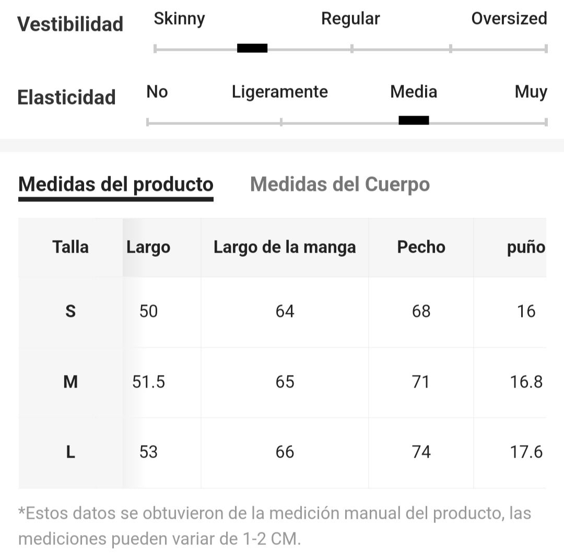Switch to Medidas del Cuerpo tab
The width and height of the screenshot is (564, 558).
(340, 185)
